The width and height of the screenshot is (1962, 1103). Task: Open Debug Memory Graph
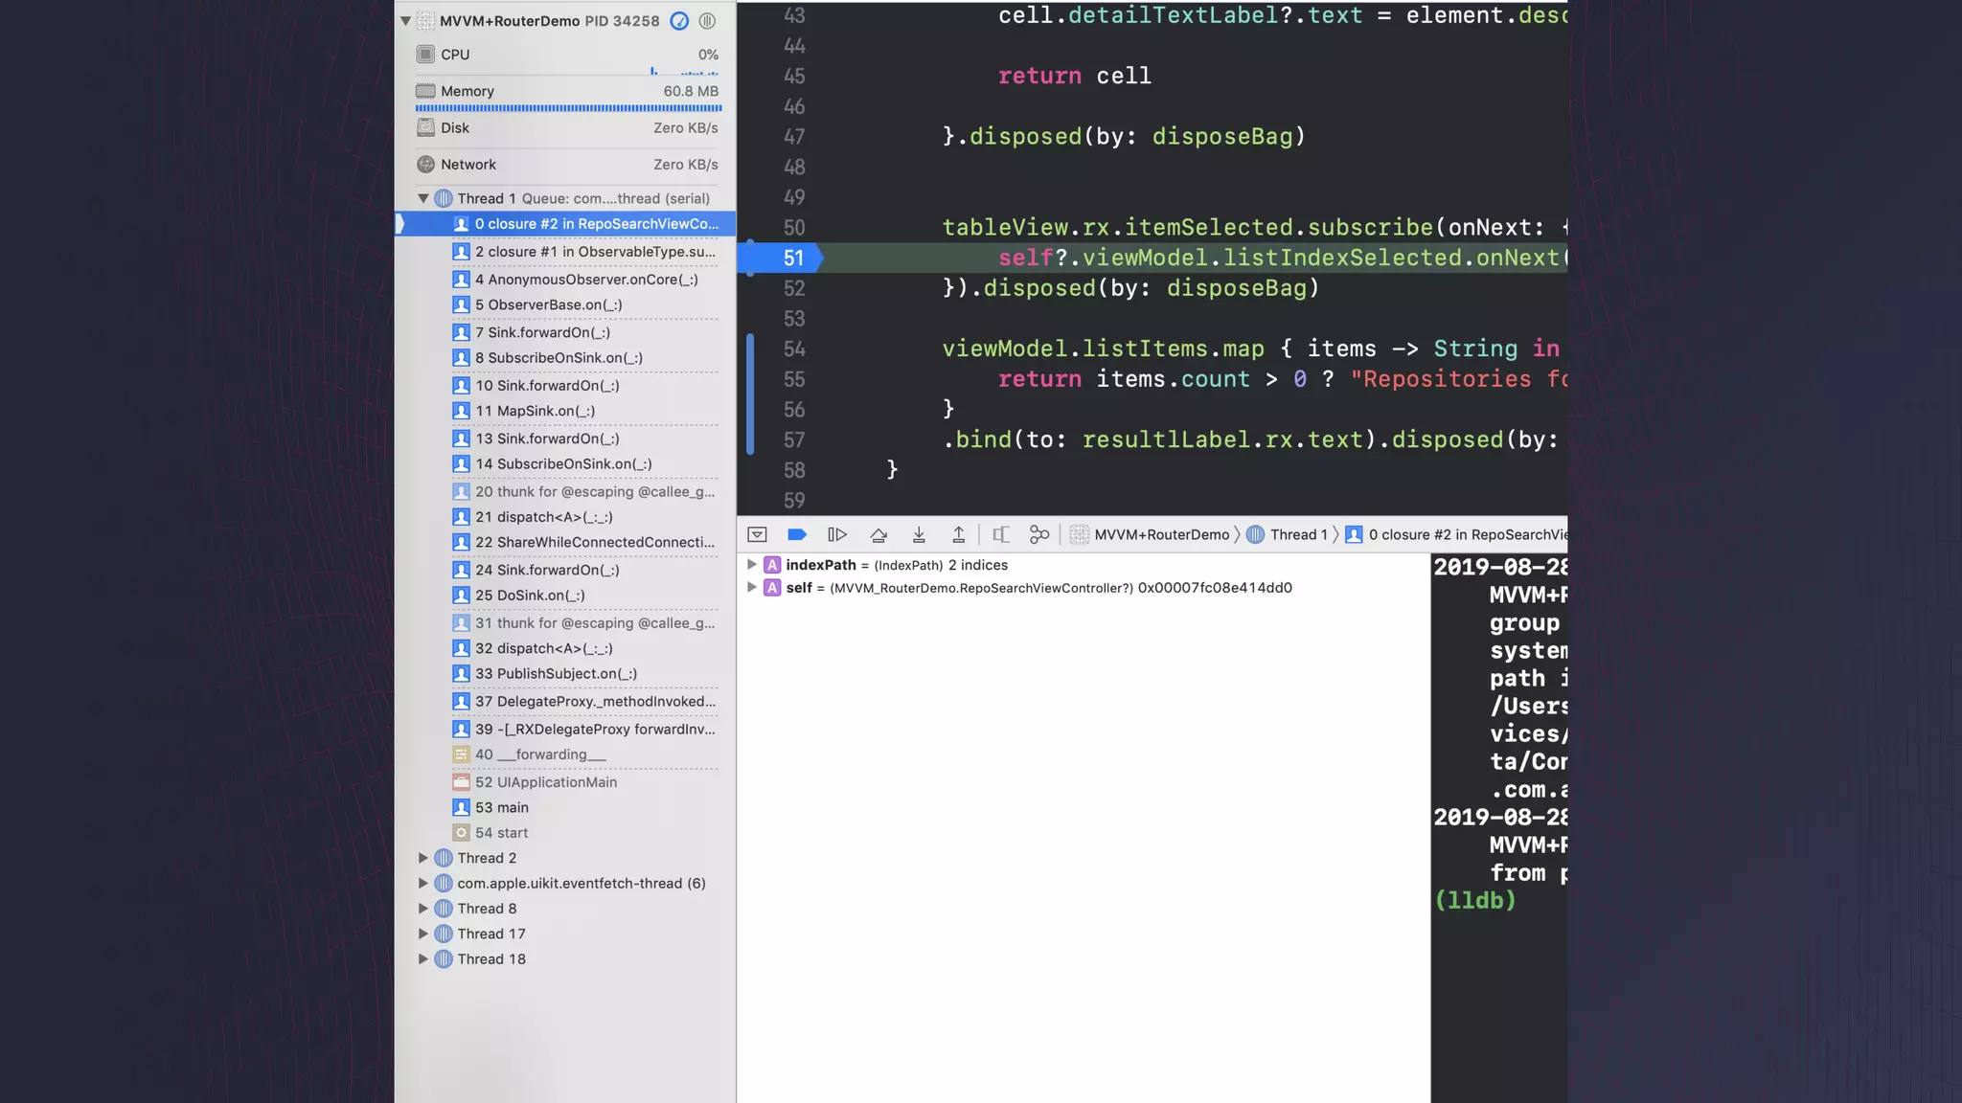(x=1039, y=534)
